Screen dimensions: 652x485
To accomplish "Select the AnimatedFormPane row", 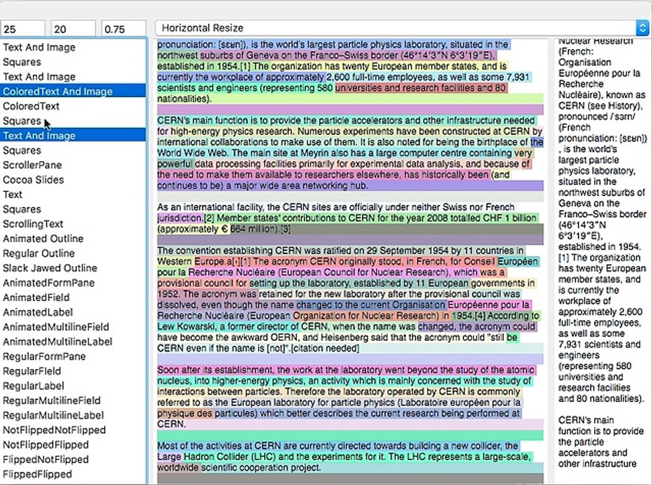I will coord(73,283).
